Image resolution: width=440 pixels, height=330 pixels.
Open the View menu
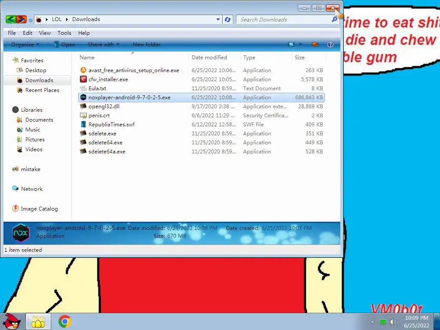[x=45, y=33]
